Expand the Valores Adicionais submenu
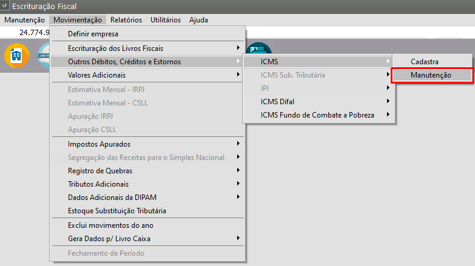Screen dimensions: 475x266 96,75
